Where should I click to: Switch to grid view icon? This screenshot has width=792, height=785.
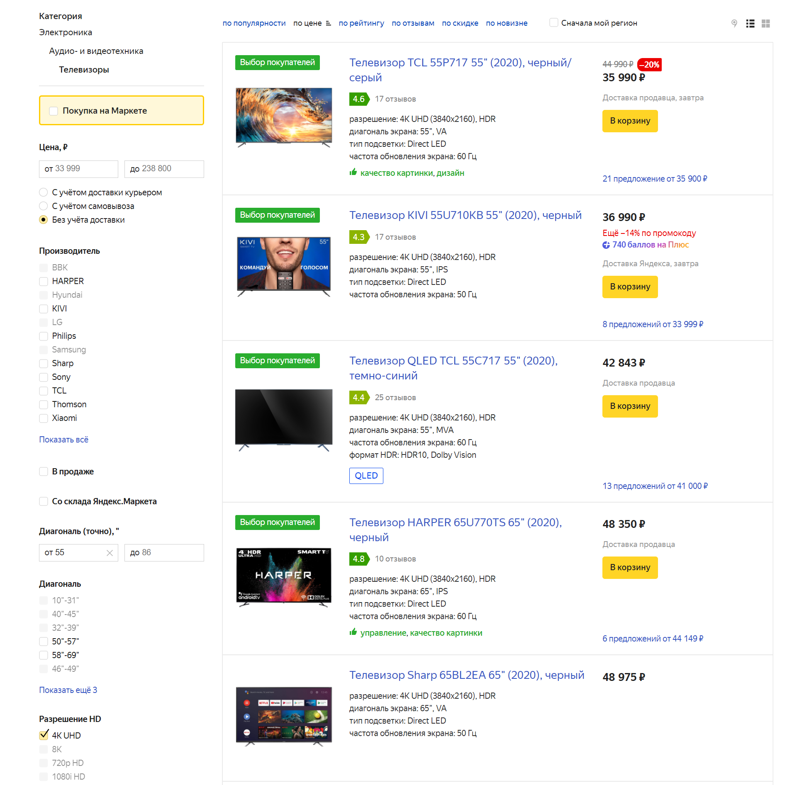tap(765, 24)
